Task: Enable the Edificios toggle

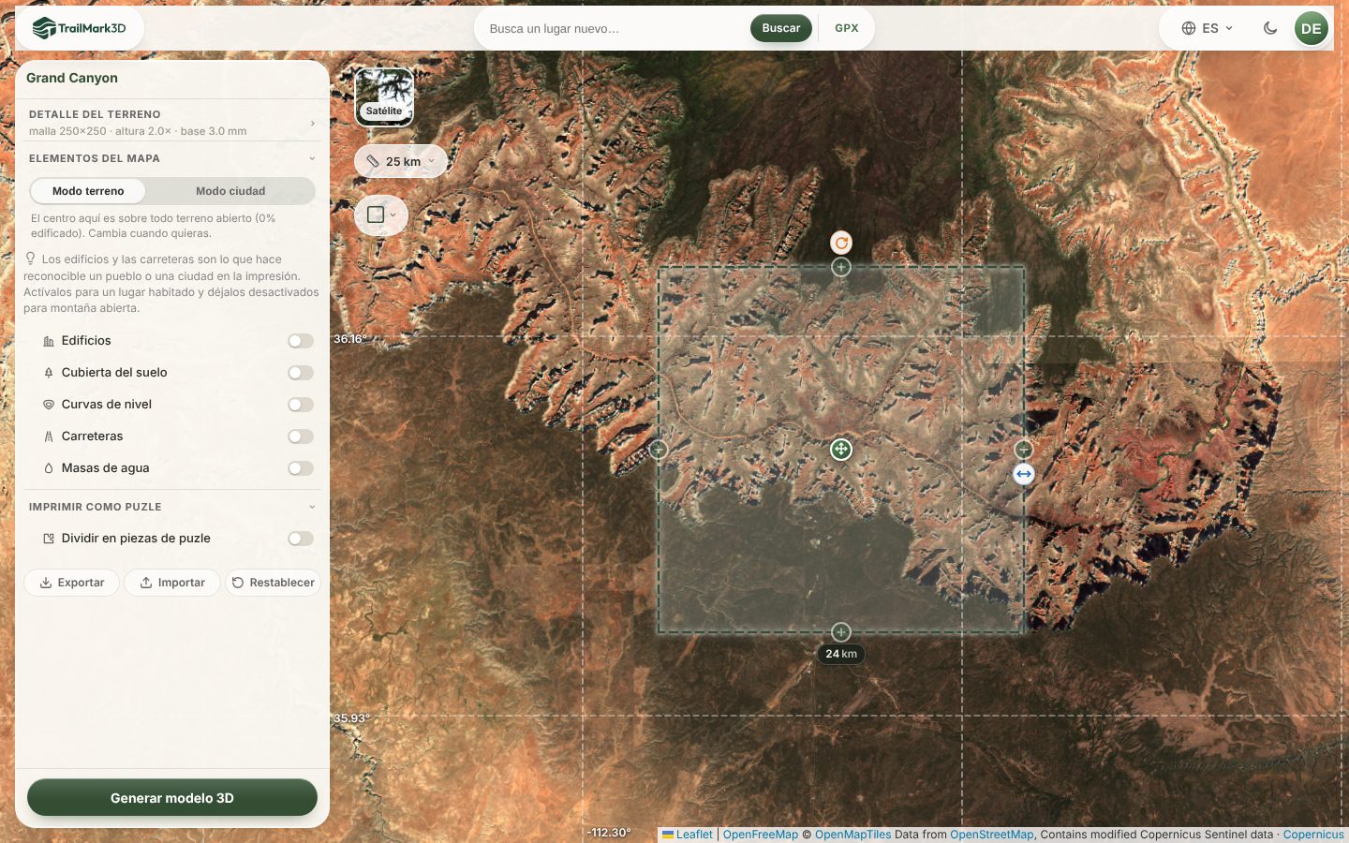Action: click(x=301, y=341)
